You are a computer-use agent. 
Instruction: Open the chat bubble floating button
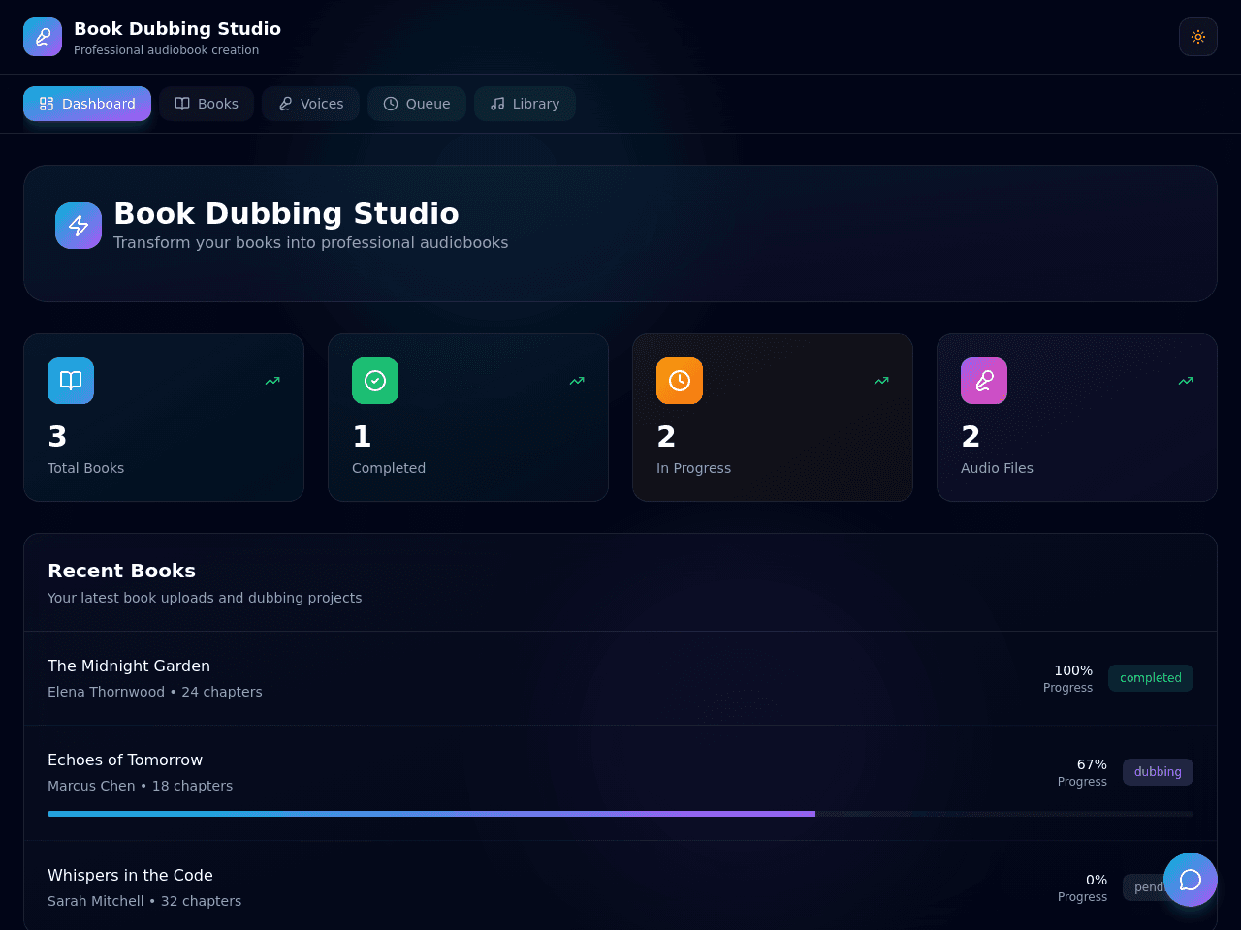tap(1191, 880)
